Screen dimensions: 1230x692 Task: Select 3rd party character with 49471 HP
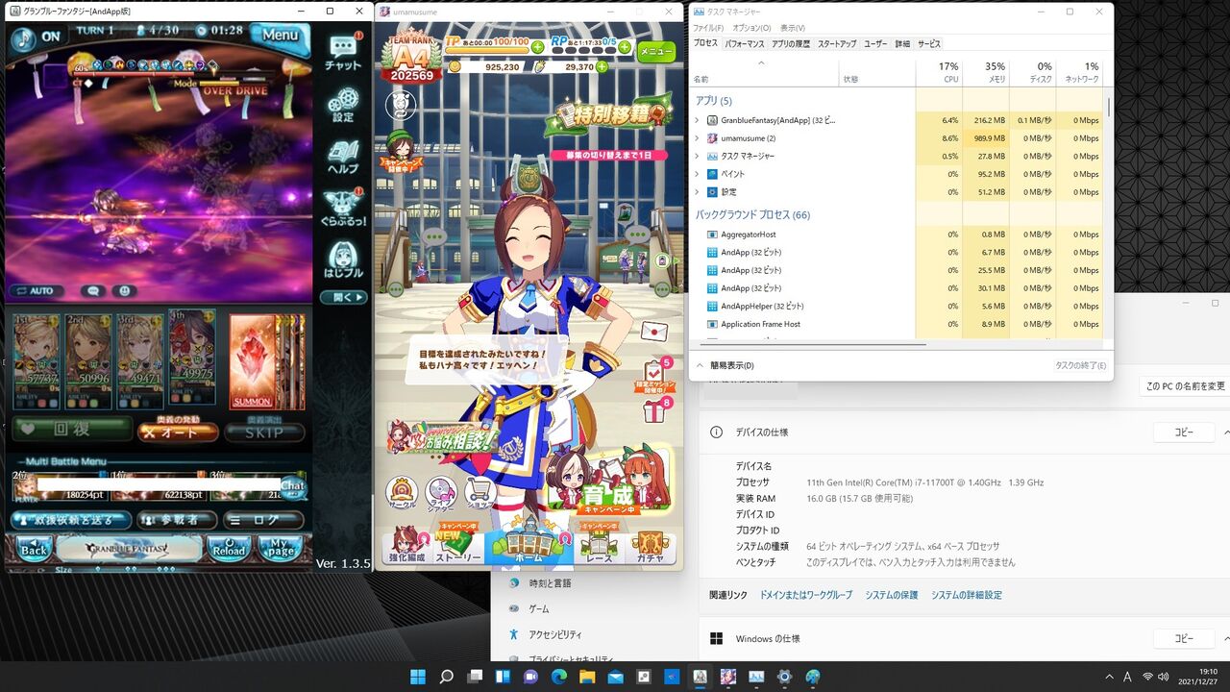139,360
